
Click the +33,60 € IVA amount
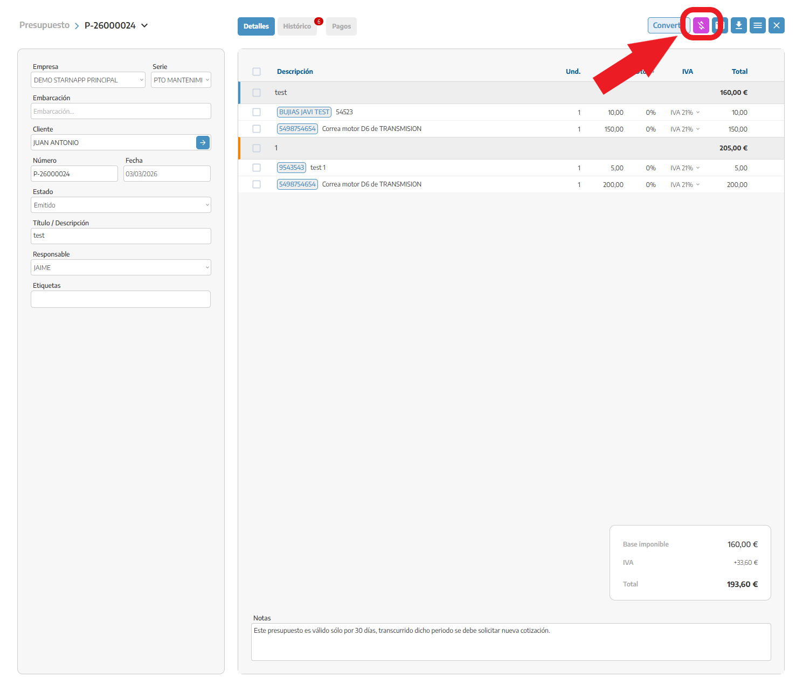[745, 563]
